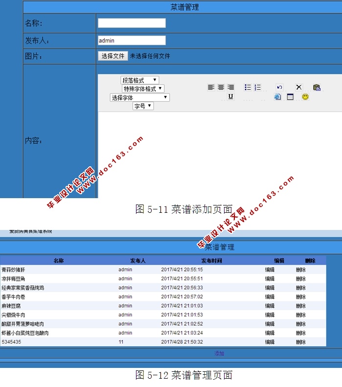342x387 pixels.
Task: Click 编辑 for 香芋牛肉卷
Action: 270,297
